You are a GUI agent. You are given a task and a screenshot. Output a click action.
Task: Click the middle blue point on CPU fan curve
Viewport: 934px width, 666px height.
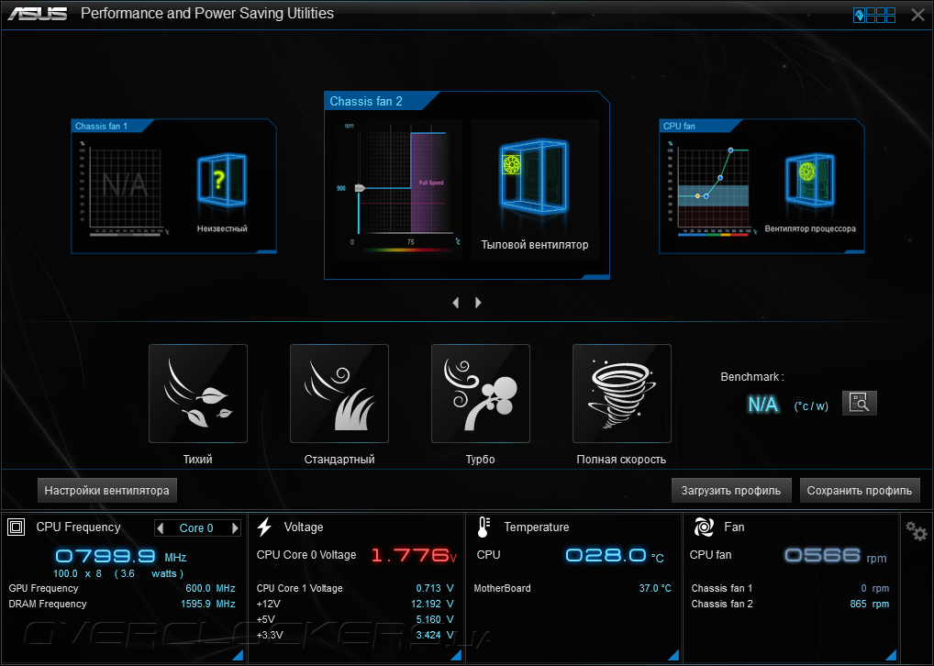[x=720, y=178]
